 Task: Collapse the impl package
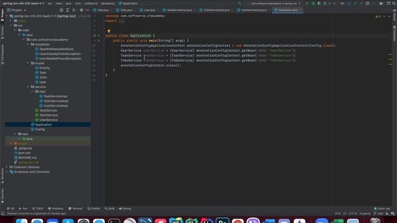click(x=32, y=92)
